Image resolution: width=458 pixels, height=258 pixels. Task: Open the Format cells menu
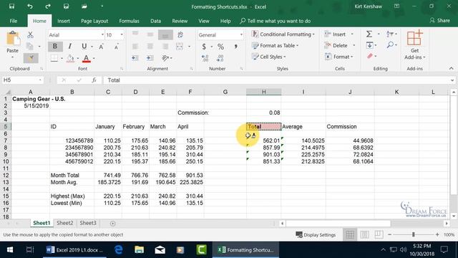pyautogui.click(x=338, y=57)
